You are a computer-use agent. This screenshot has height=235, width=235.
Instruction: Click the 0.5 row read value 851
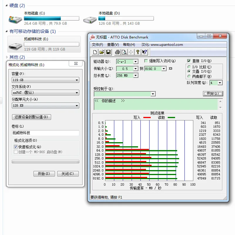pos(217,123)
